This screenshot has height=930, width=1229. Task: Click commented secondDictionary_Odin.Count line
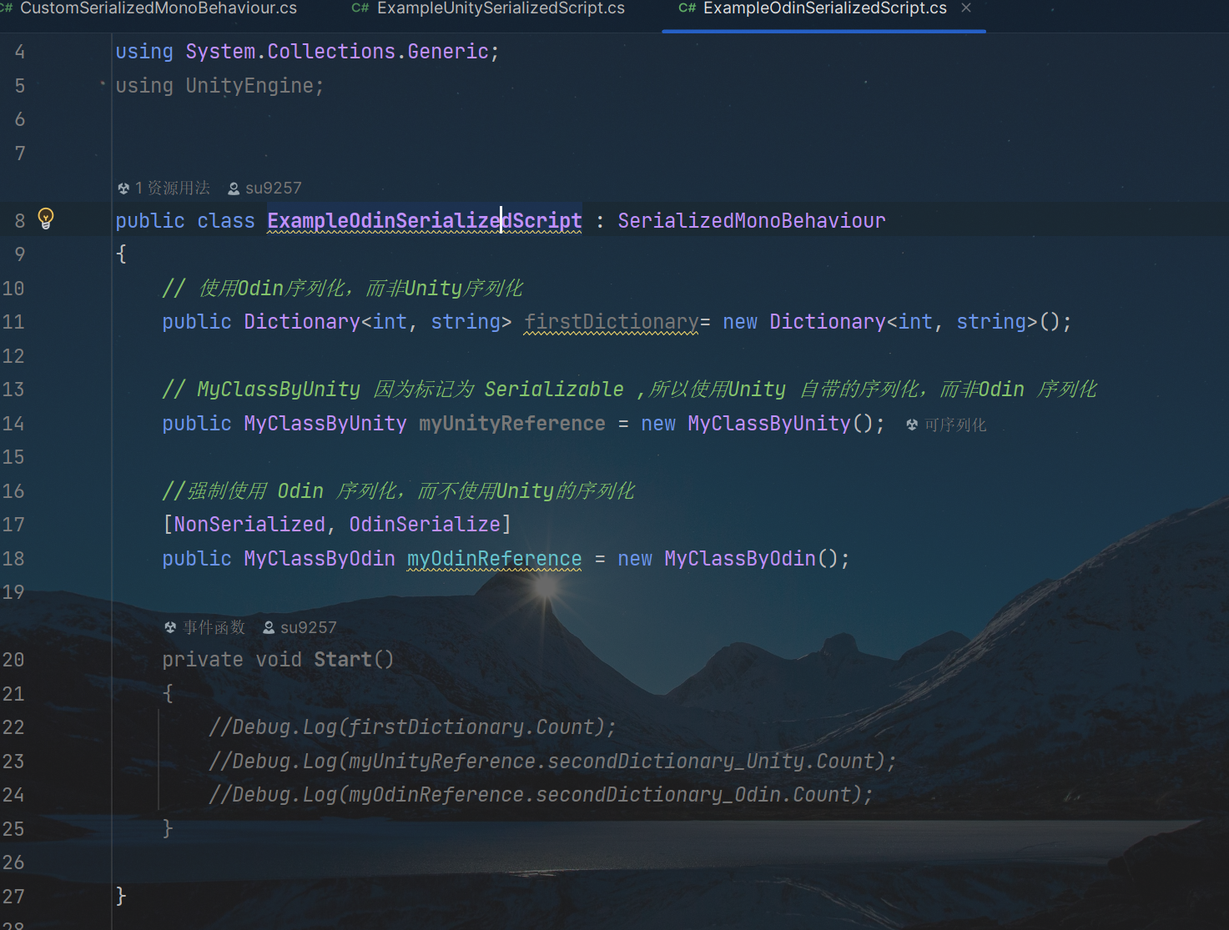[541, 795]
